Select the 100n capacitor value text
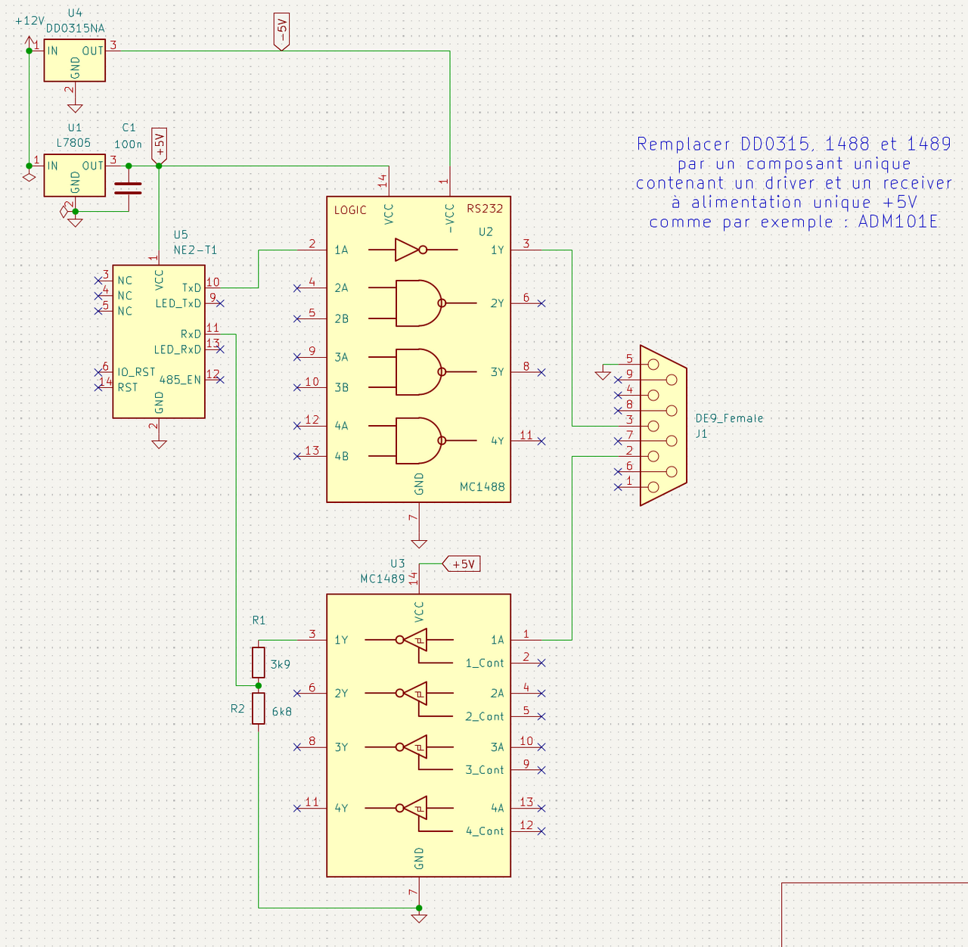 [128, 144]
